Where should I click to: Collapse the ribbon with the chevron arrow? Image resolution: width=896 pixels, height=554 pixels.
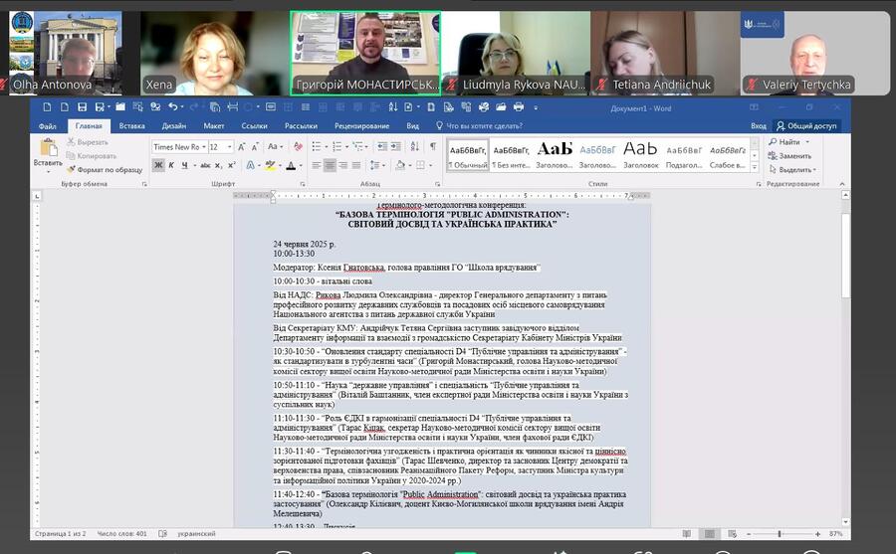(x=841, y=184)
